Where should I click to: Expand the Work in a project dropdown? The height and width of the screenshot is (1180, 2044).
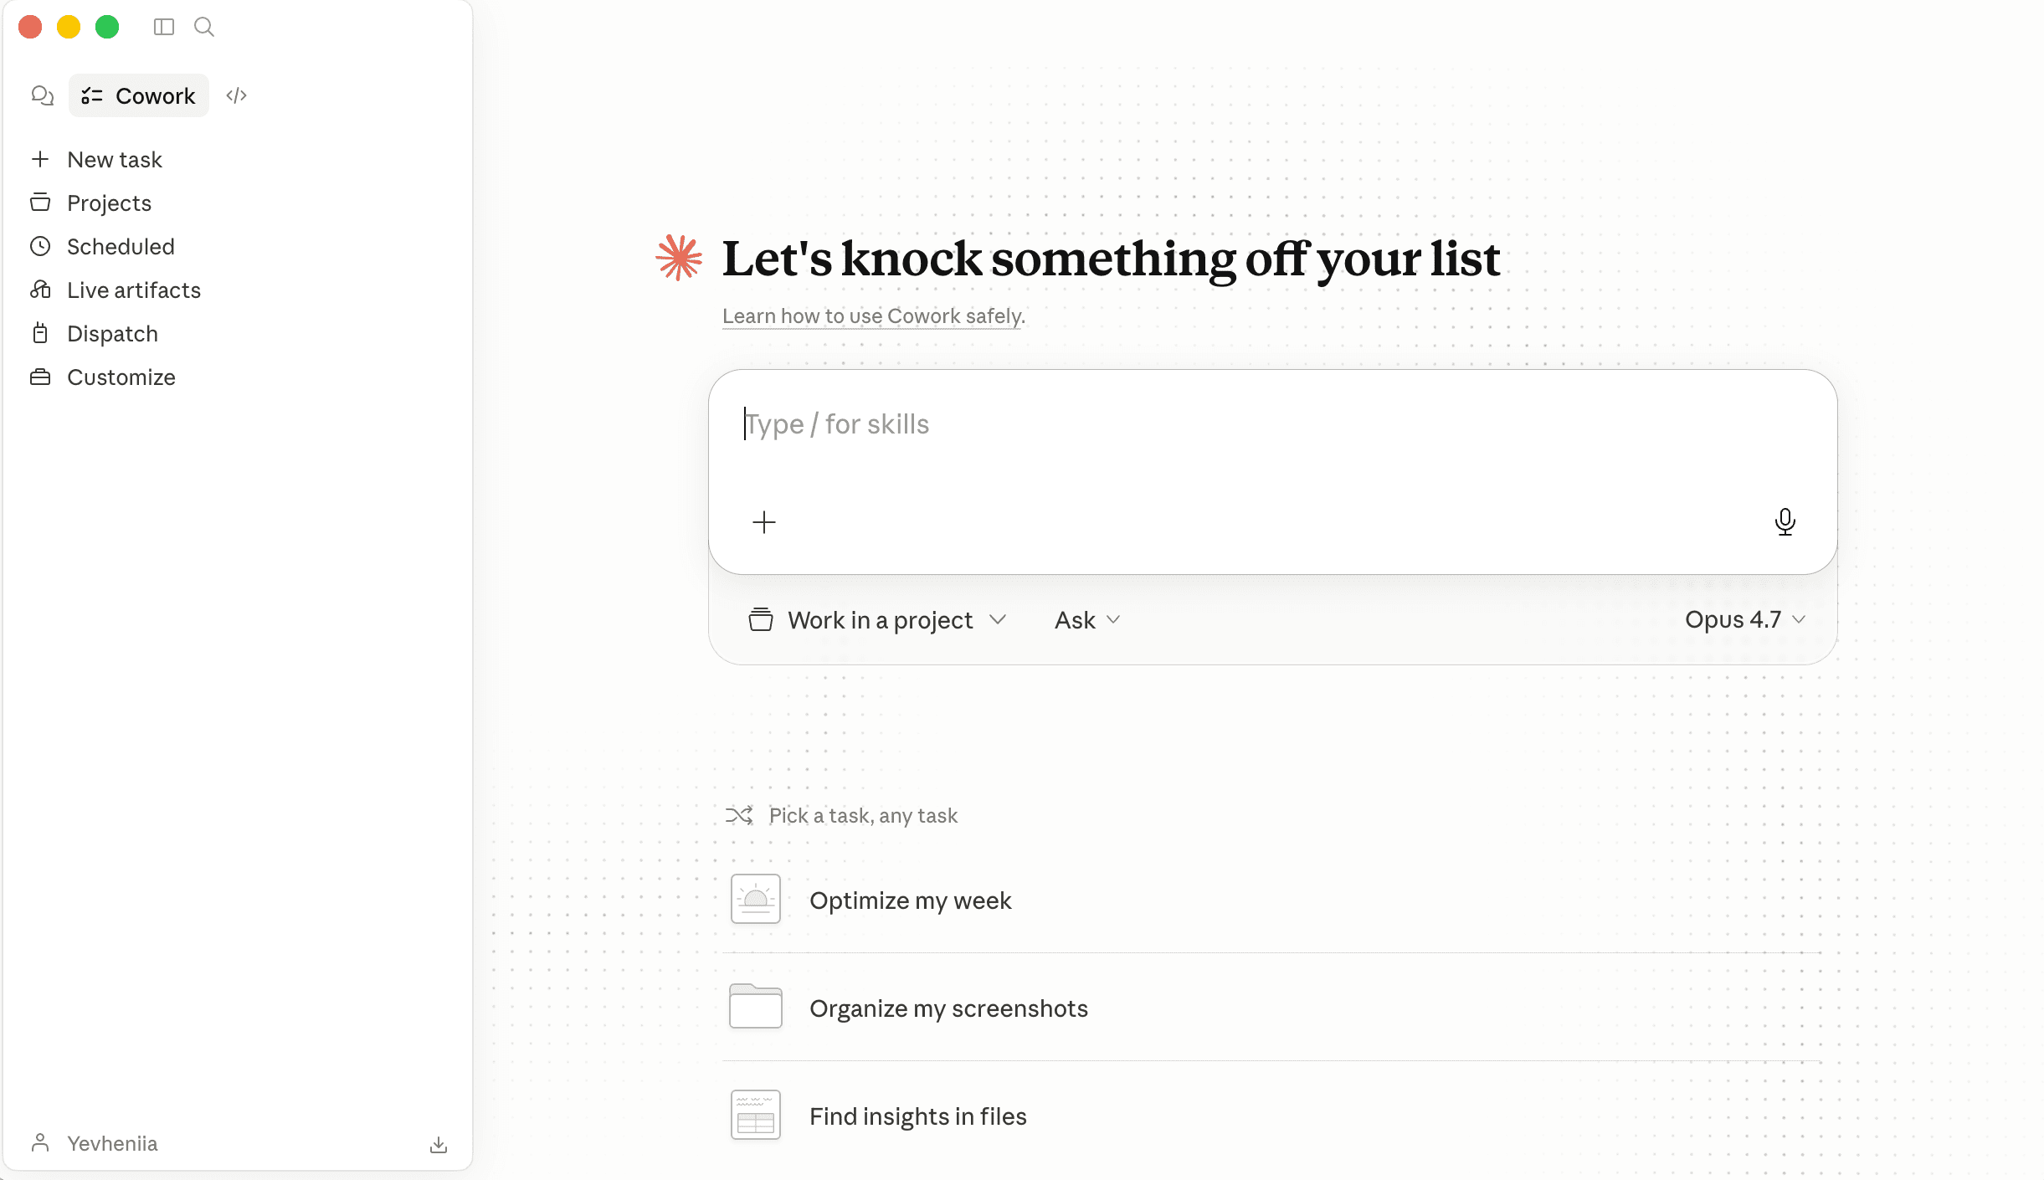(x=877, y=619)
